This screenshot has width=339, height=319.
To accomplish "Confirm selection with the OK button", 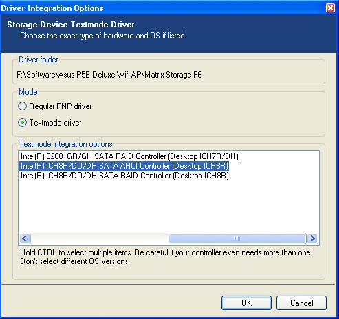I will click(x=246, y=303).
